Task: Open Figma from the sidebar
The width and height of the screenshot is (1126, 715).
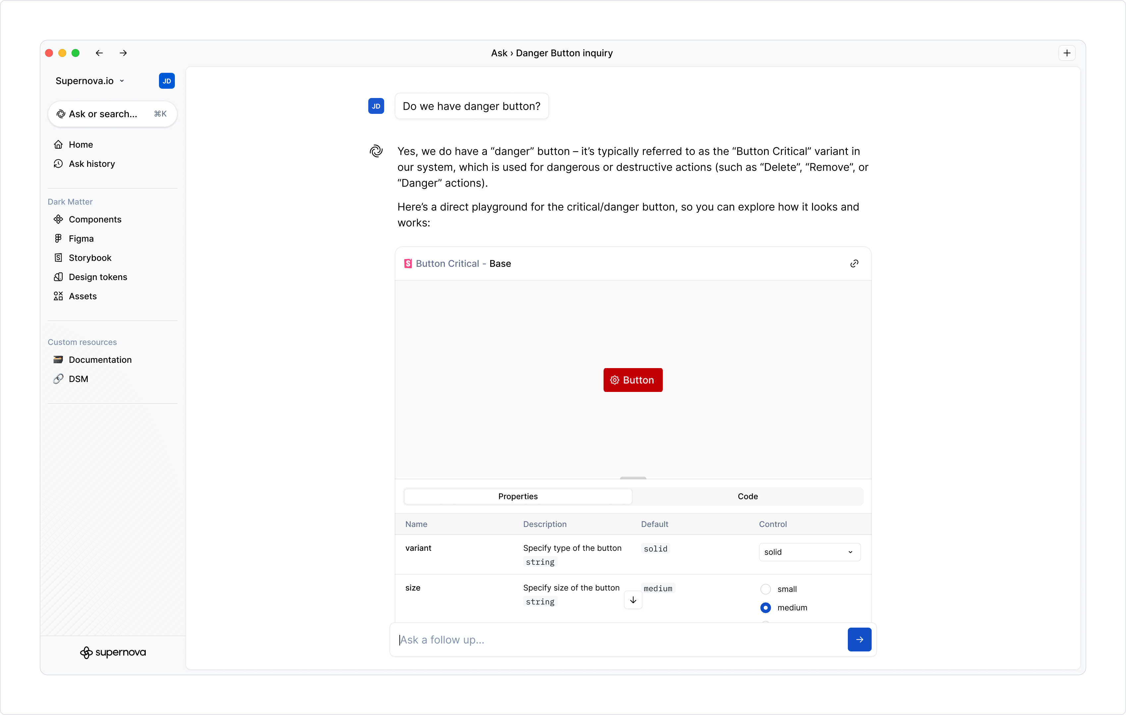Action: pyautogui.click(x=81, y=238)
